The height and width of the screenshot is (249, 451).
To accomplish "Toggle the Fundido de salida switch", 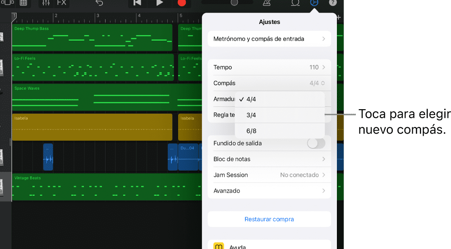I will coord(316,143).
